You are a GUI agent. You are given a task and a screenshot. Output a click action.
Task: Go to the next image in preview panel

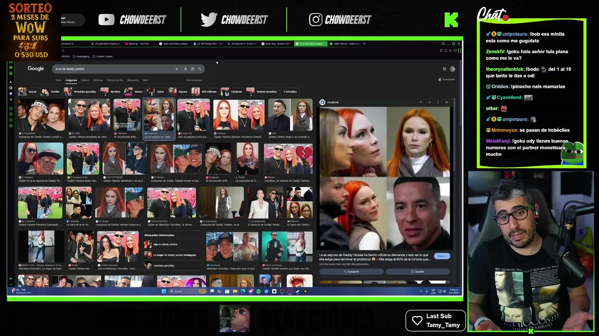click(429, 102)
